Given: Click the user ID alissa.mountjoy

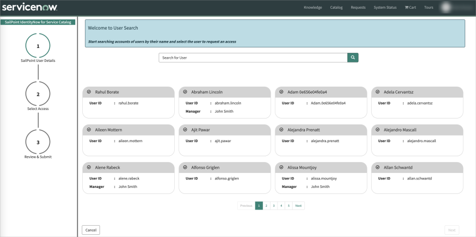Looking at the screenshot, I should [x=324, y=178].
